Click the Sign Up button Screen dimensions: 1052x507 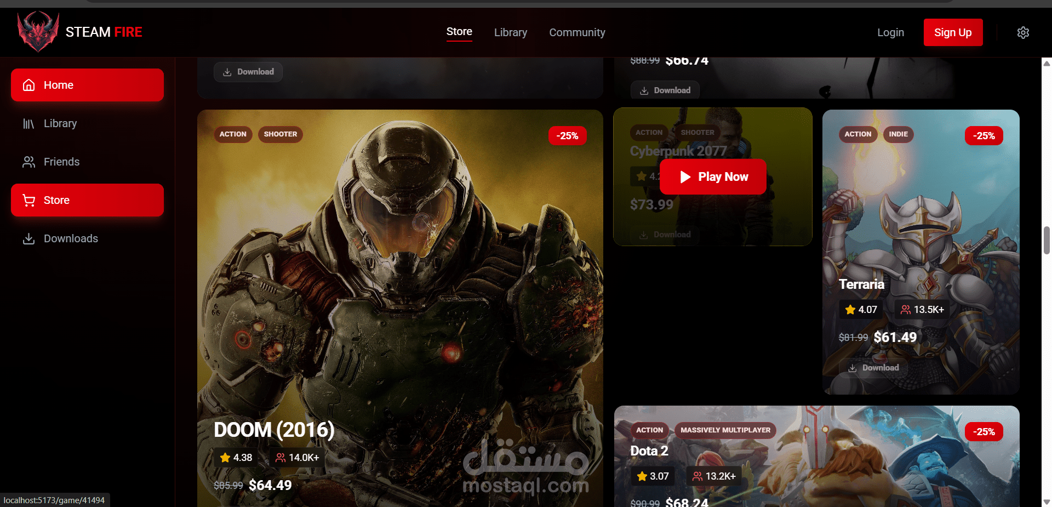click(953, 32)
